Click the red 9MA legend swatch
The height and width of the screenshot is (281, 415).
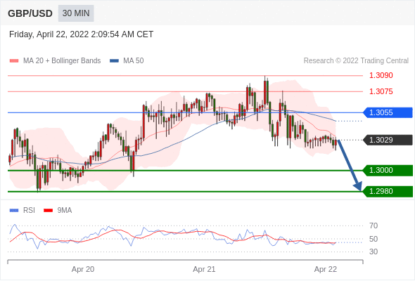[x=48, y=211]
